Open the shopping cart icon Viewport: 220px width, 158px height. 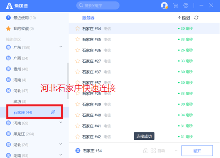coord(176,6)
